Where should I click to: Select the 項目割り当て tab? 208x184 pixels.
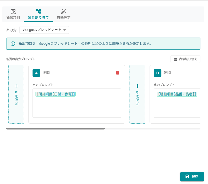click(x=38, y=14)
